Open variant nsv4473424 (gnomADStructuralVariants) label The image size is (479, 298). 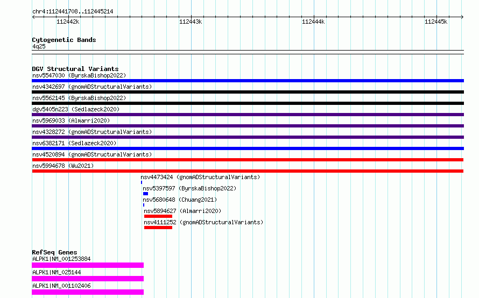tap(200, 177)
